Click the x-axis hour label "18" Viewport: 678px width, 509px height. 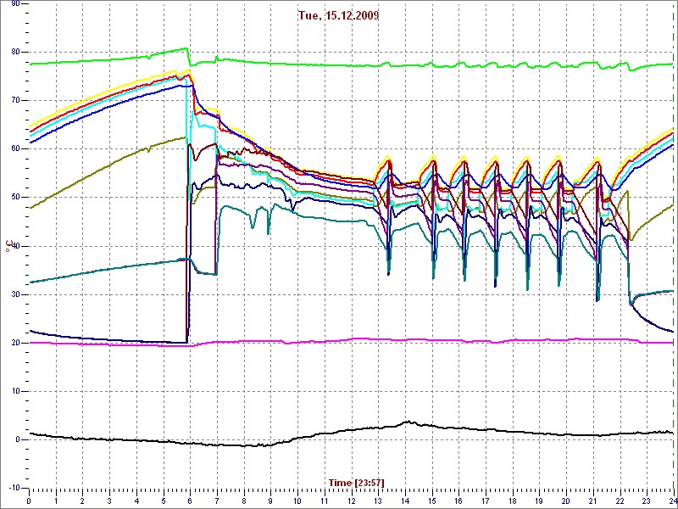pos(513,502)
